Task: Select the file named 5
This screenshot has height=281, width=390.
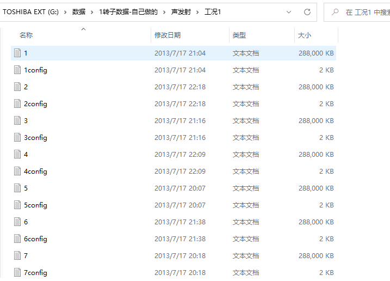Action: tap(26, 188)
